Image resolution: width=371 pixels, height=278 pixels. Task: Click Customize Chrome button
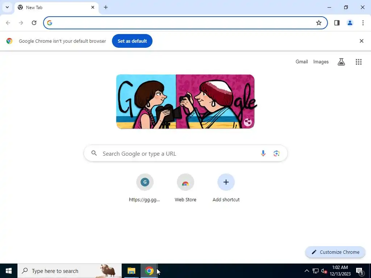pos(335,252)
